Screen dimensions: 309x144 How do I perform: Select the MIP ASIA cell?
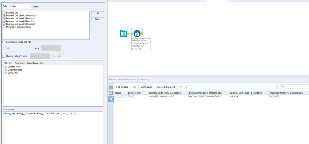pos(249,96)
